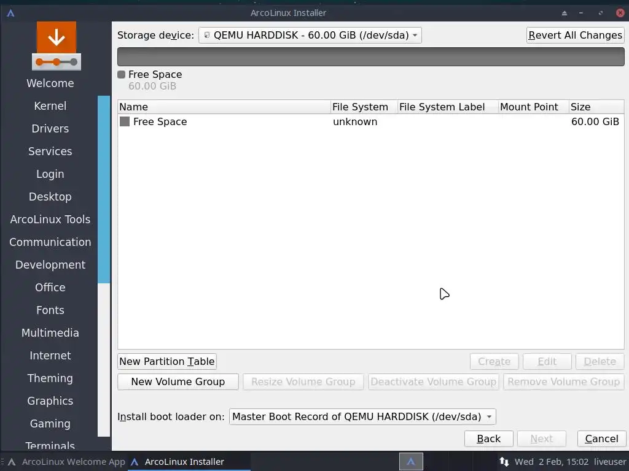The image size is (629, 471).
Task: Open the Storage device dropdown
Action: point(310,35)
